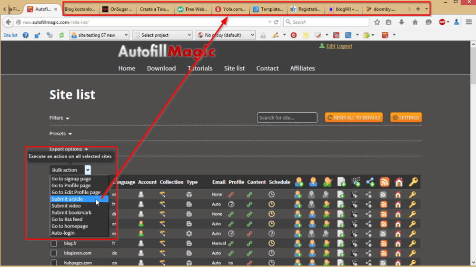Tick the checkbox for blogieren.com

(x=54, y=253)
